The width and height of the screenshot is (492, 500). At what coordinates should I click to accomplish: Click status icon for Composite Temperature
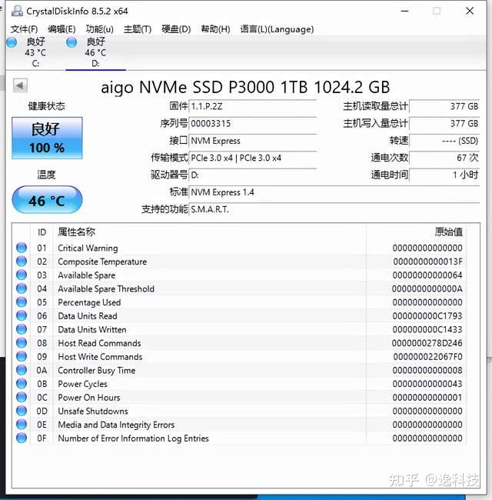click(22, 262)
